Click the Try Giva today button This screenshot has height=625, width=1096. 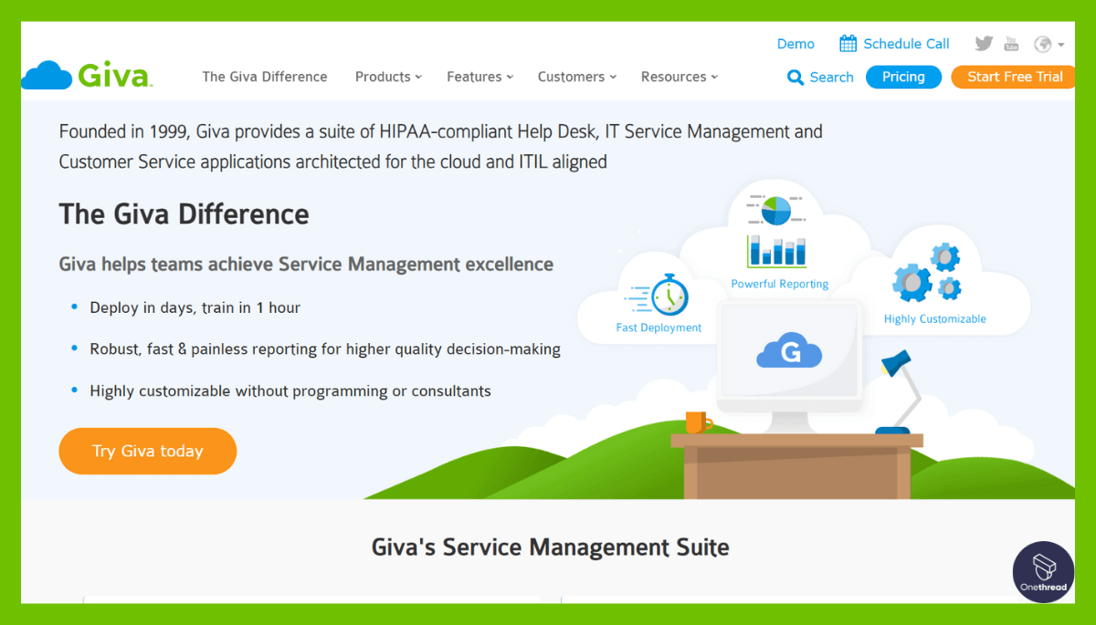tap(147, 451)
